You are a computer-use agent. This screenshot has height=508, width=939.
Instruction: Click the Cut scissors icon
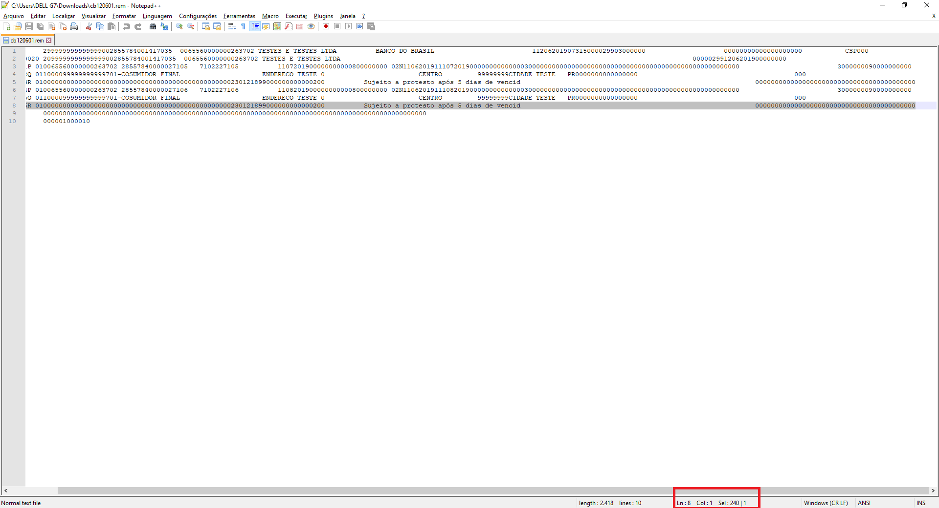click(x=89, y=26)
